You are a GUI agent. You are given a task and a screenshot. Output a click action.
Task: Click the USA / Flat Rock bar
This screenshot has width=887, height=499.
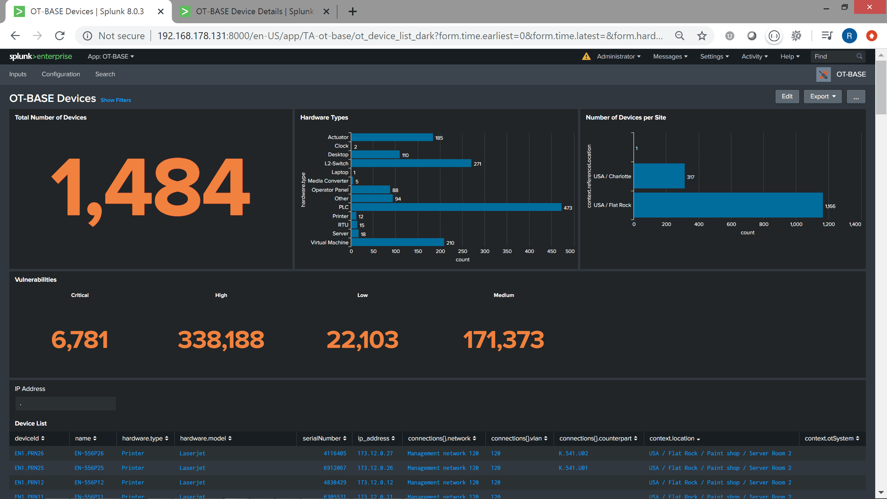728,205
